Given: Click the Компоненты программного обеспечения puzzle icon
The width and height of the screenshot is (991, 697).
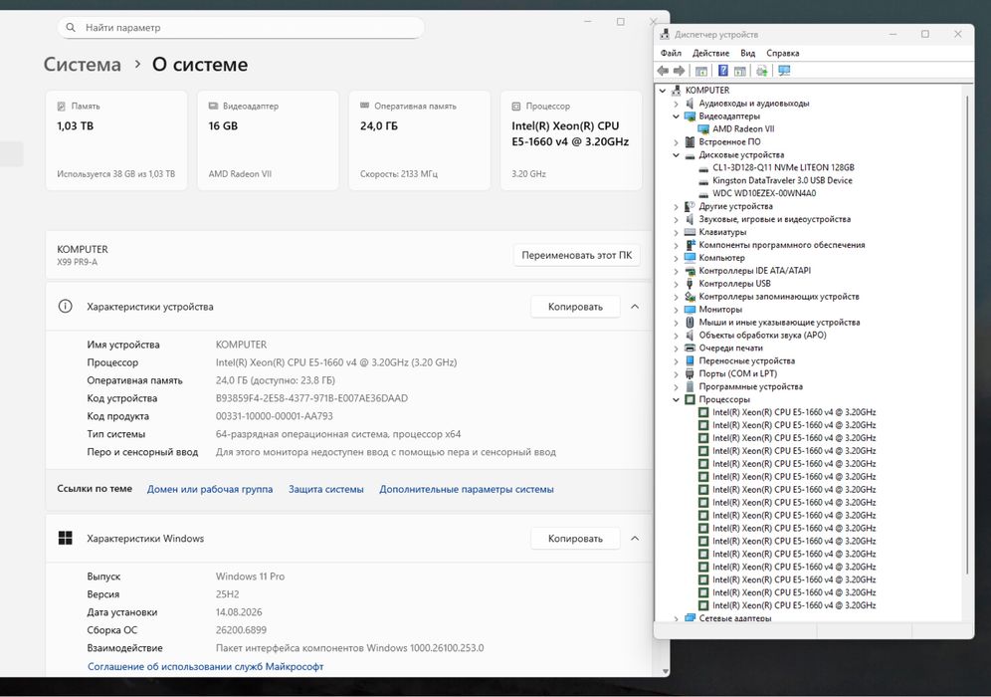Looking at the screenshot, I should 691,245.
